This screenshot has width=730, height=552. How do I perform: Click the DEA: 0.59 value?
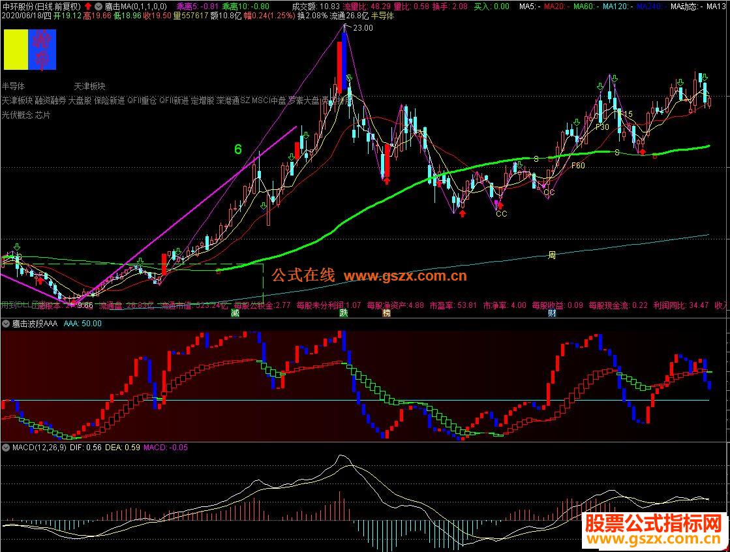tap(122, 447)
